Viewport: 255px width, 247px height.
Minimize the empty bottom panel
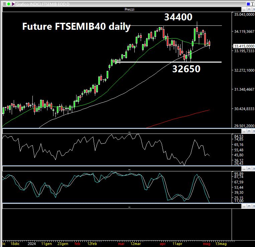coord(244,207)
